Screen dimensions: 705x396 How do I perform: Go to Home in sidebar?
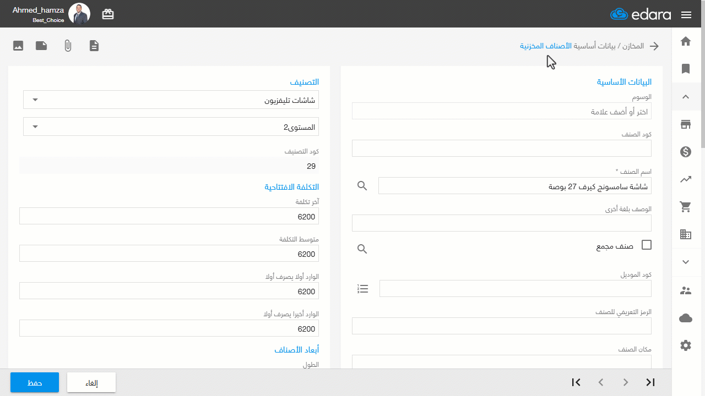pos(686,41)
